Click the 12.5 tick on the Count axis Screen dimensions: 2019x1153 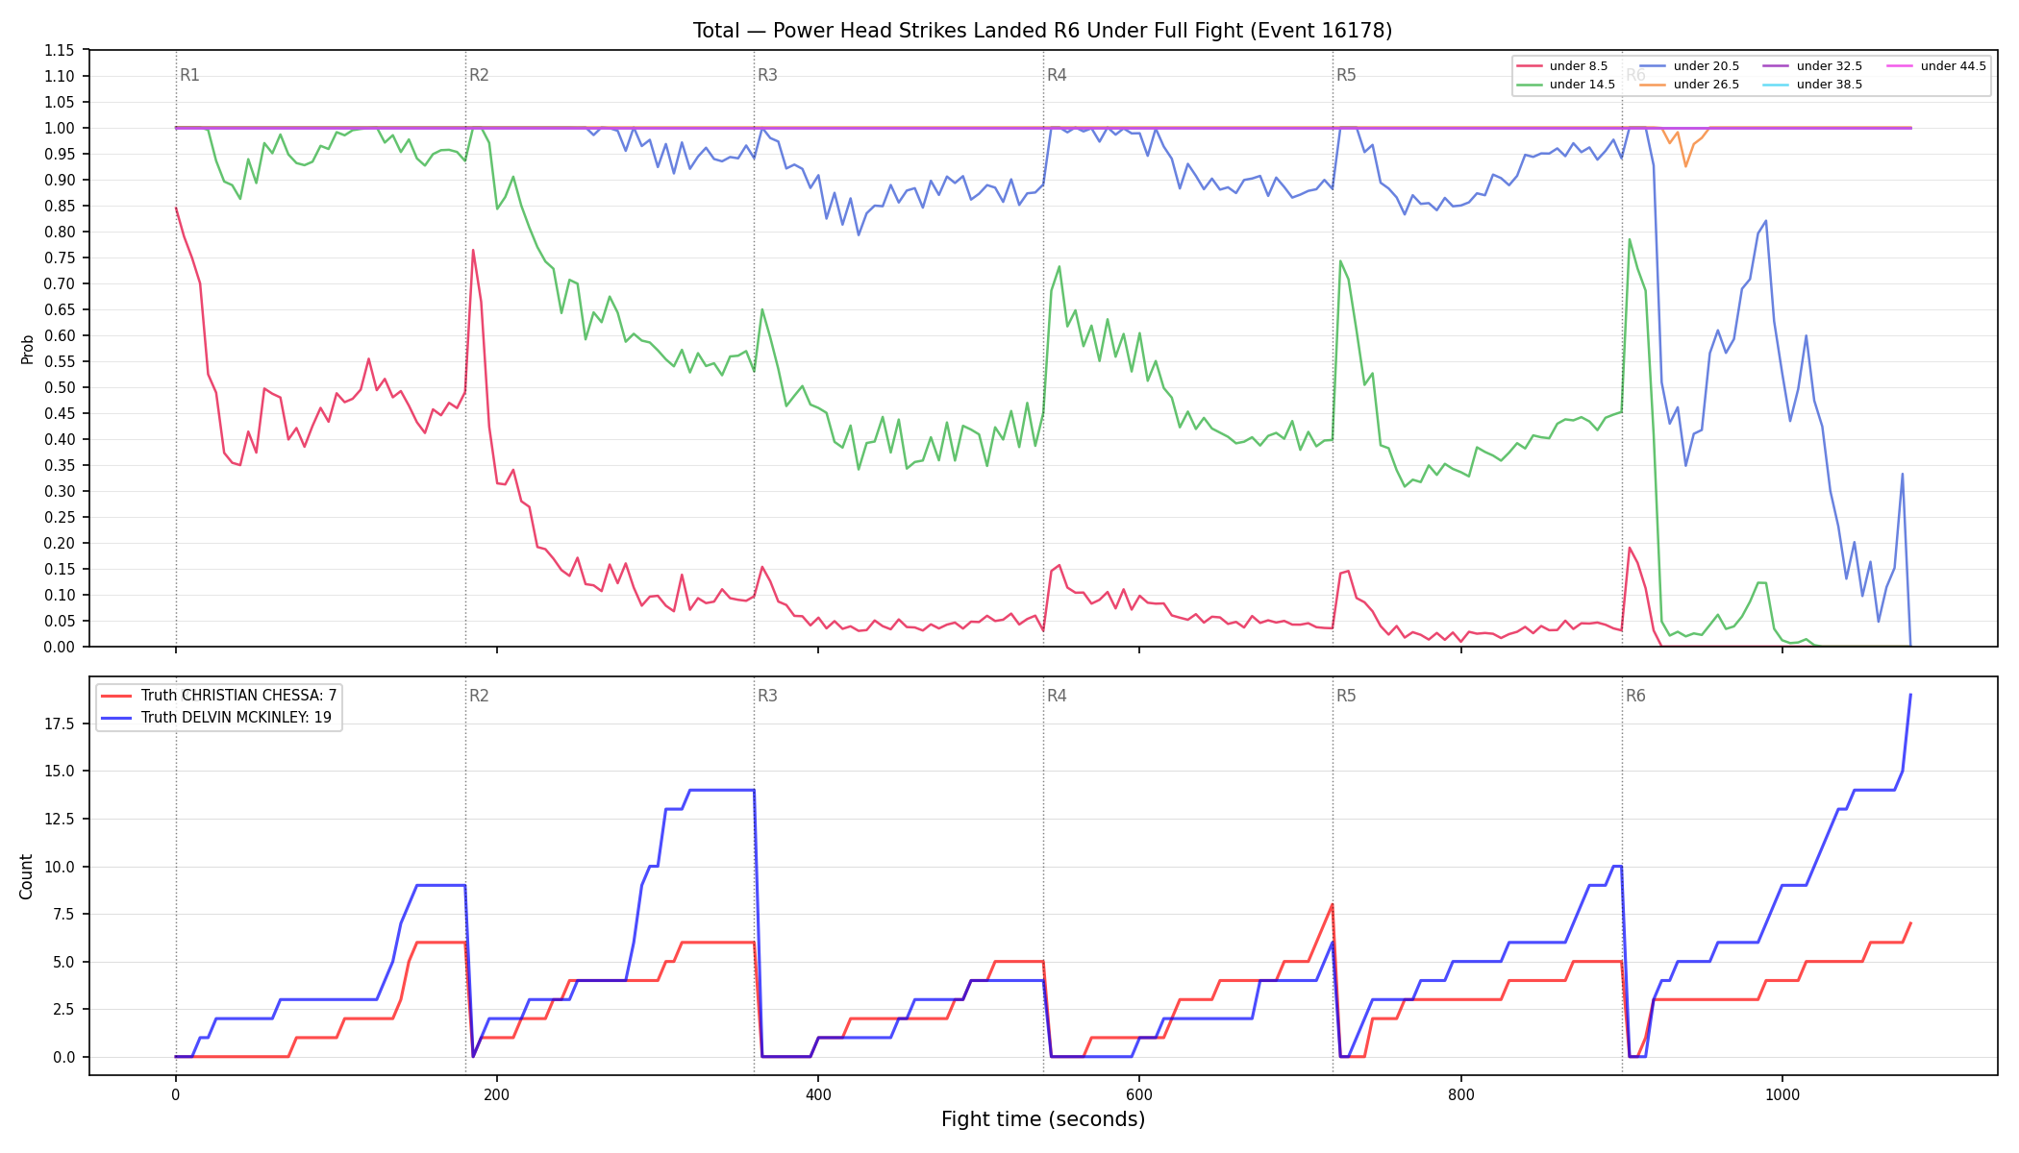tap(59, 819)
